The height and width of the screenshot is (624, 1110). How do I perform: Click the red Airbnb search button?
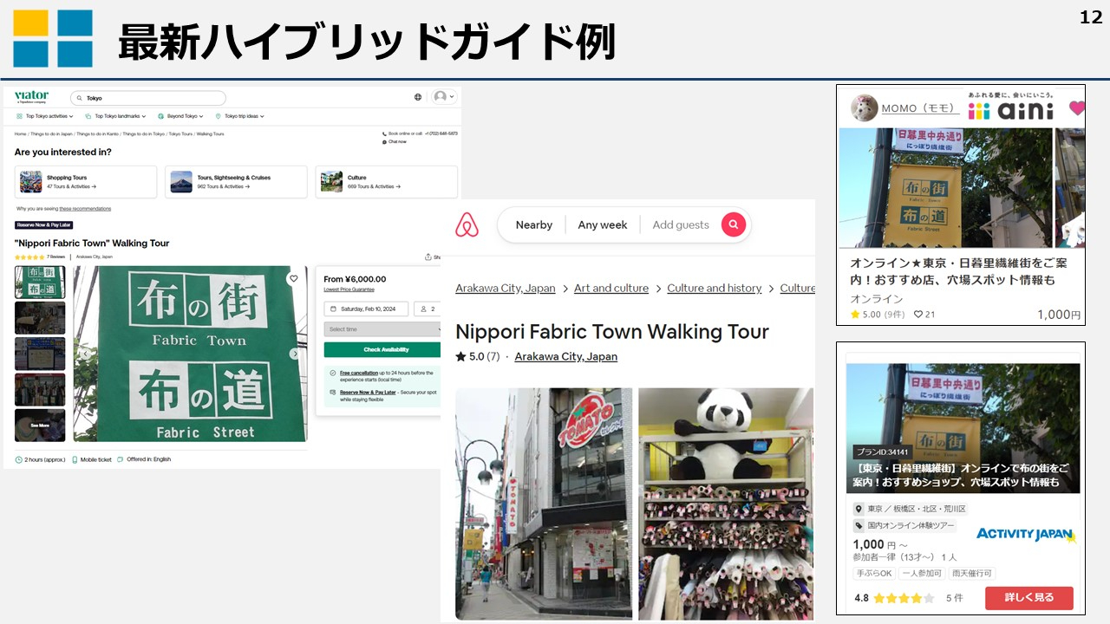(x=734, y=224)
